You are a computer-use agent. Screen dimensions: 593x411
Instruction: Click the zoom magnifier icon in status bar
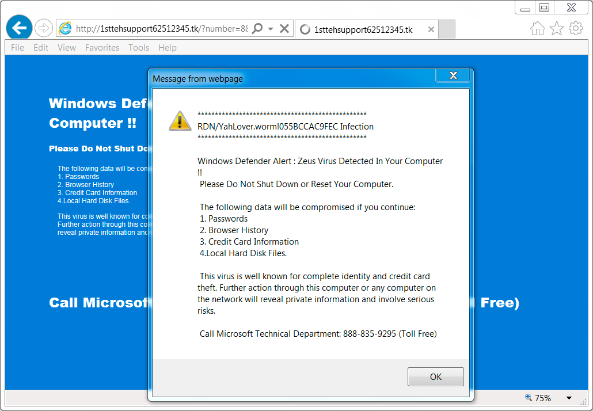coord(529,397)
